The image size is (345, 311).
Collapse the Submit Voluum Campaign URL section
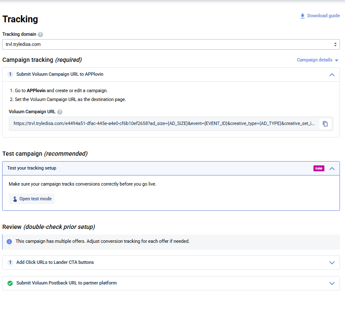coord(332,74)
